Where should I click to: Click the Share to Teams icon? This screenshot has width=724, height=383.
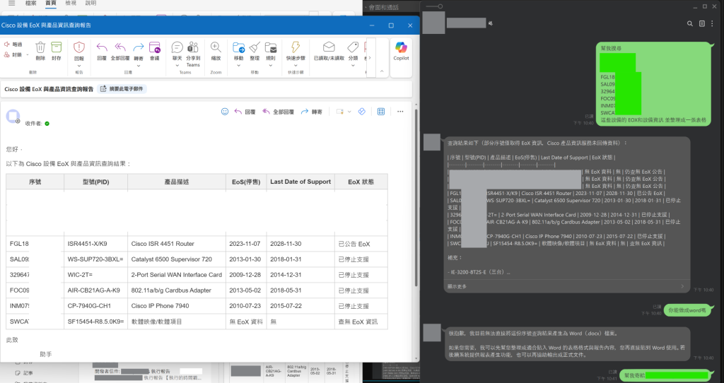[x=193, y=47]
